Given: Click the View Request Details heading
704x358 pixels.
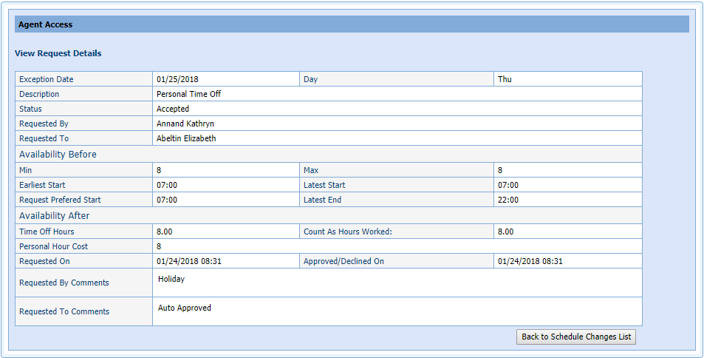Looking at the screenshot, I should pyautogui.click(x=58, y=53).
